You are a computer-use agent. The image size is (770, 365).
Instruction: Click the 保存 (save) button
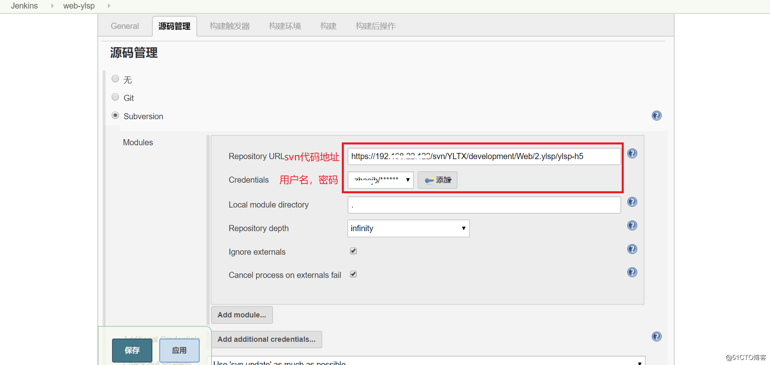pos(132,350)
